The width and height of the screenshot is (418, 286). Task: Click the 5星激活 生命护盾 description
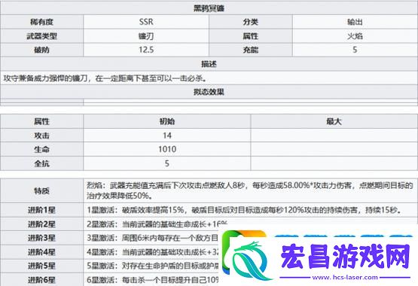152,266
